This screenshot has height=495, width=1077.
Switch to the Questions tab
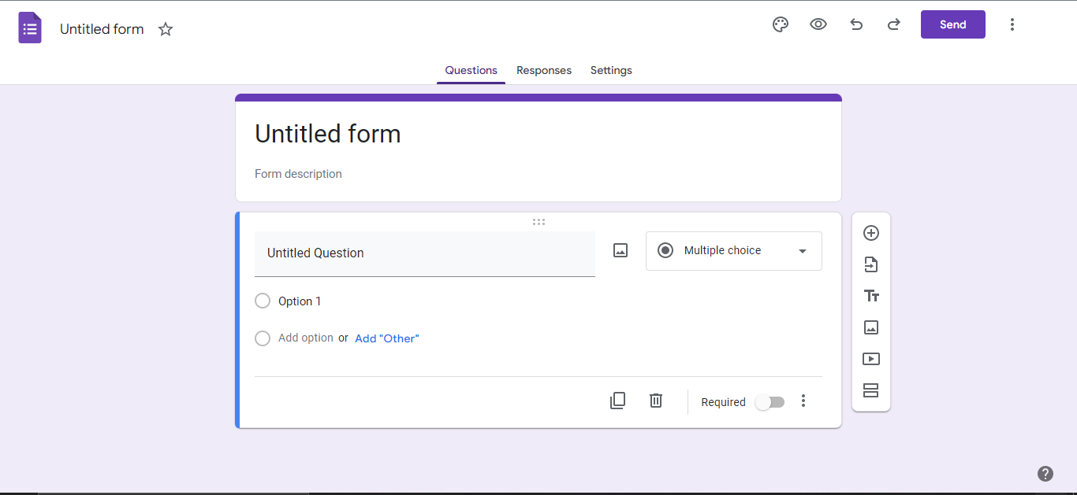(471, 70)
